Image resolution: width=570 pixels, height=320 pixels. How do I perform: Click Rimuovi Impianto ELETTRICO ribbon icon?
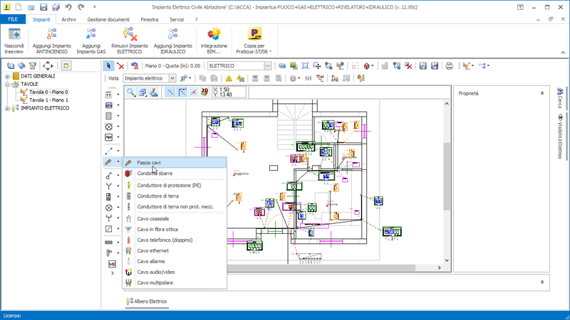click(130, 34)
